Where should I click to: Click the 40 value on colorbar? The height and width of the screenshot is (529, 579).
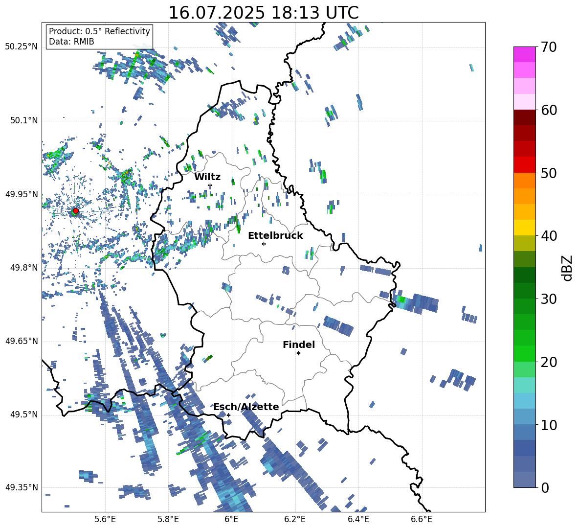tap(549, 236)
